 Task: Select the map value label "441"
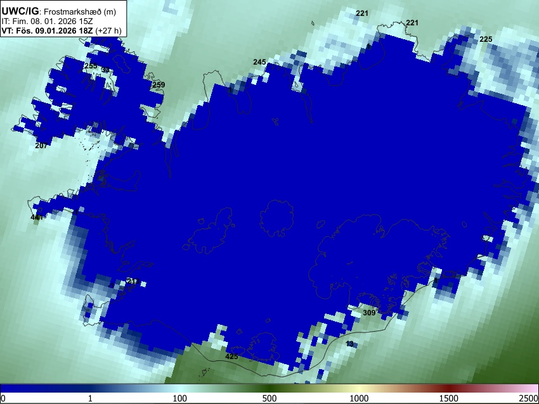[37, 217]
